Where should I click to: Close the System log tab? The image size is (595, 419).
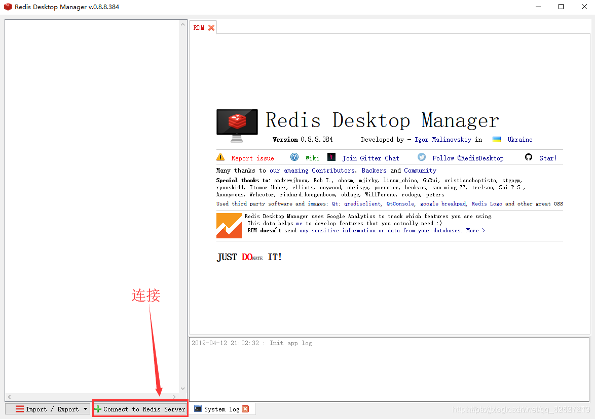click(245, 409)
